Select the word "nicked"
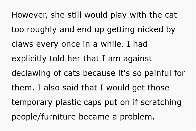This screenshot has width=196, height=131. coord(150,29)
